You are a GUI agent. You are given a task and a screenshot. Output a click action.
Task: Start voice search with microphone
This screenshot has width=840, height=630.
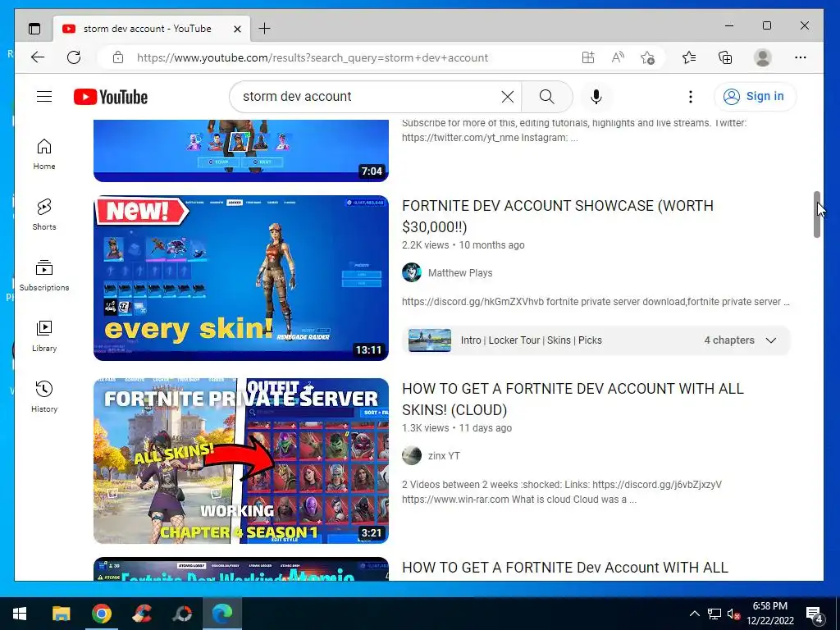pyautogui.click(x=596, y=97)
